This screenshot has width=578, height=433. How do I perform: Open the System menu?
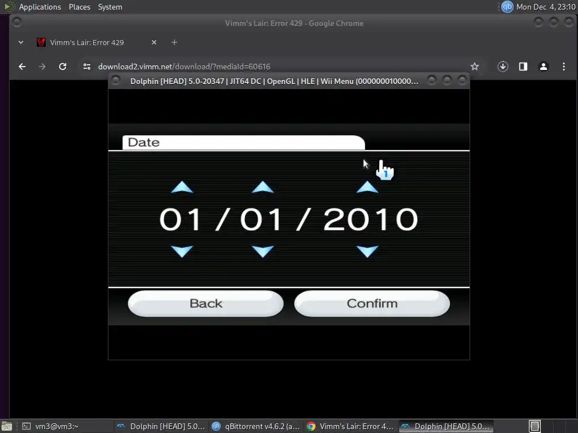pos(110,7)
